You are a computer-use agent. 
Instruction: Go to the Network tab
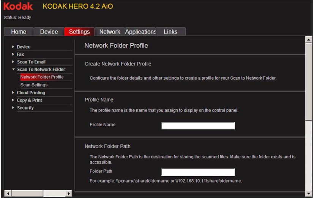point(109,32)
